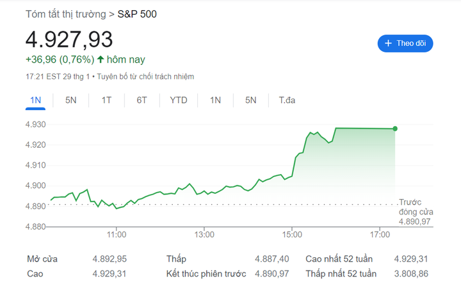The height and width of the screenshot is (286, 461).
Task: Click the green up arrow beside hôm nay
Action: tap(101, 60)
